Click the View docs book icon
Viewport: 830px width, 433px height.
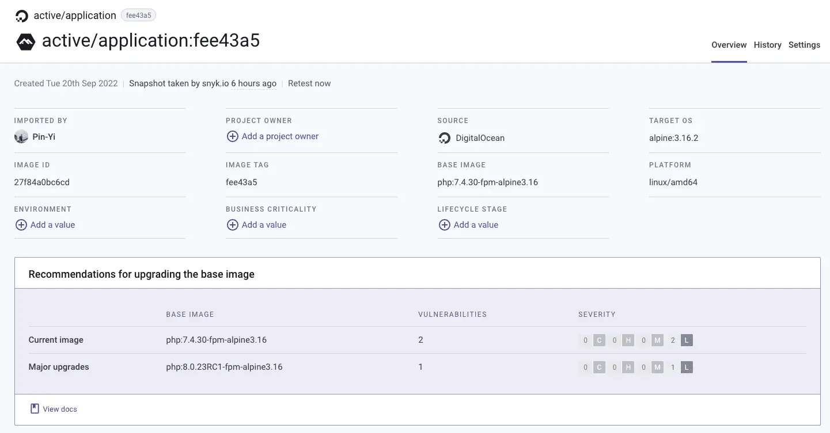pyautogui.click(x=35, y=409)
